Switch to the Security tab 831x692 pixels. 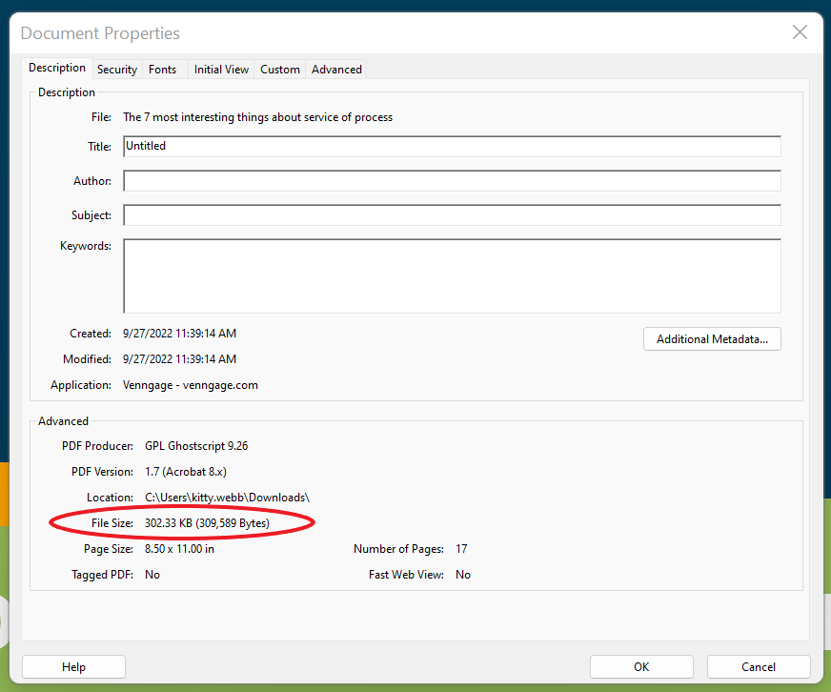(x=117, y=70)
